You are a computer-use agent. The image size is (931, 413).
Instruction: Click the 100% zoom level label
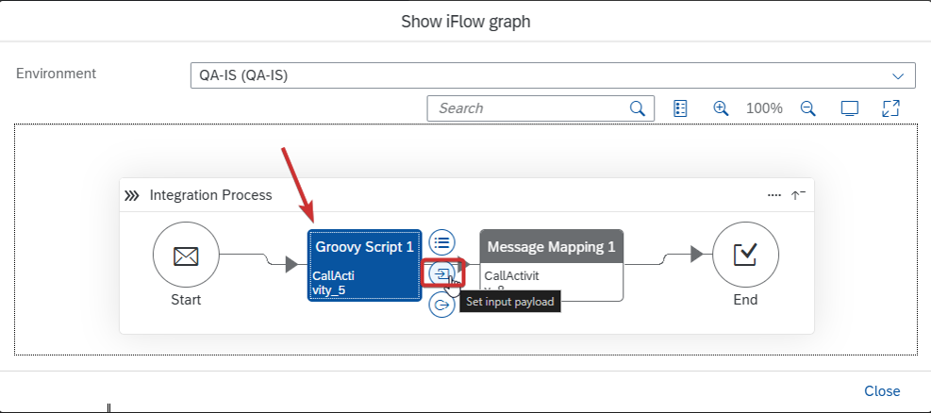tap(764, 108)
